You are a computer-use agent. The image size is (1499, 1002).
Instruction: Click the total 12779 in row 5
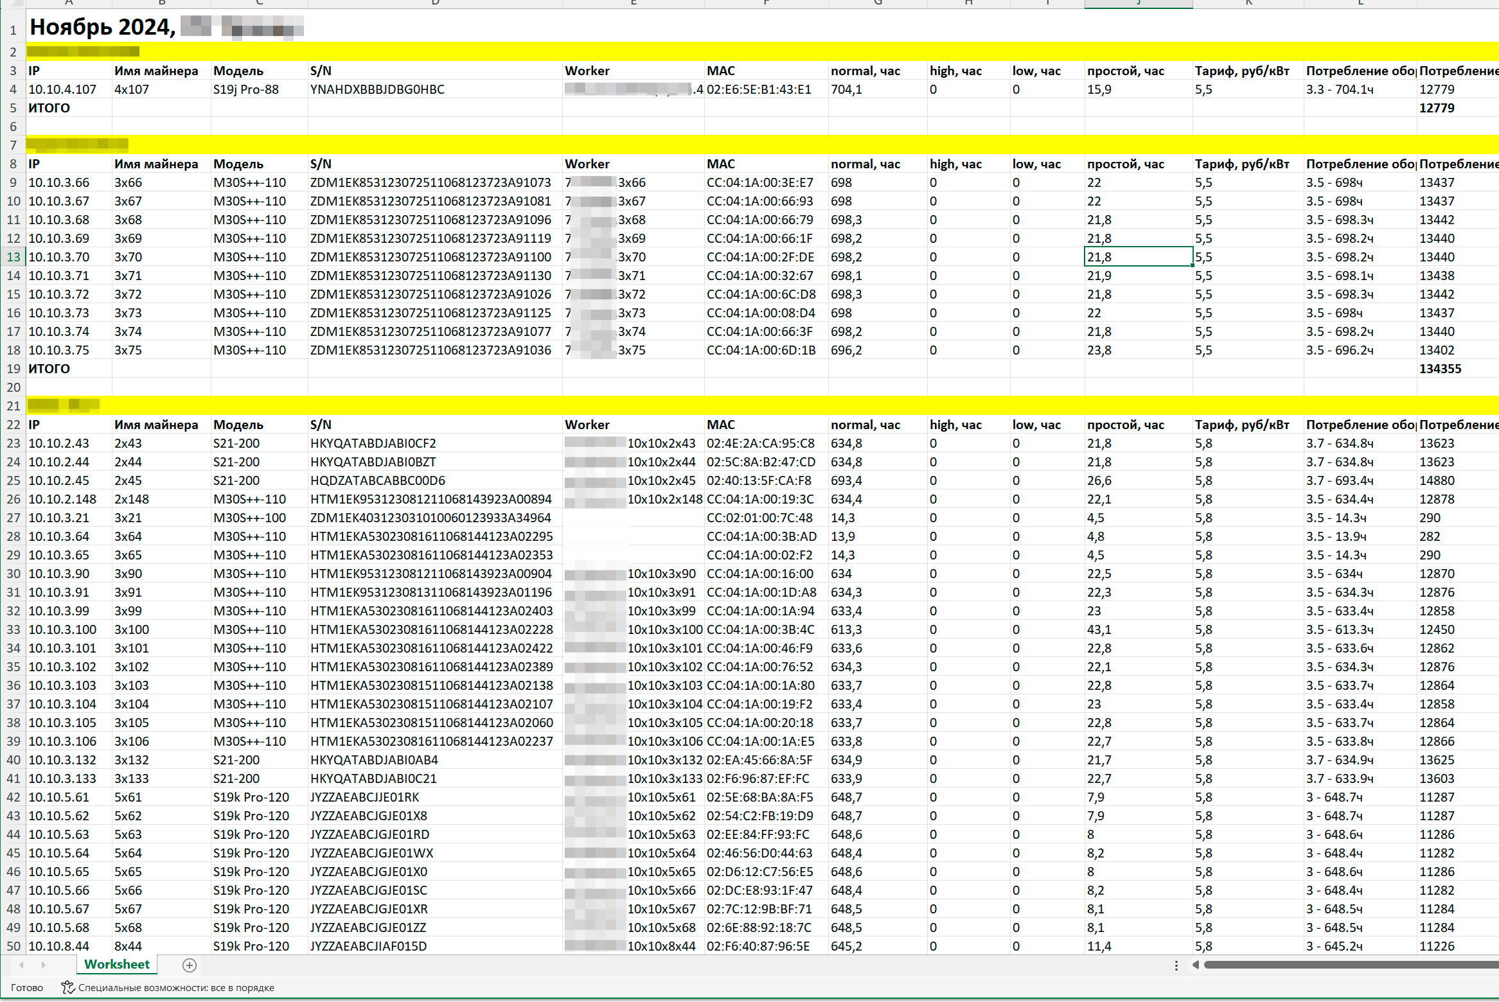tap(1458, 108)
